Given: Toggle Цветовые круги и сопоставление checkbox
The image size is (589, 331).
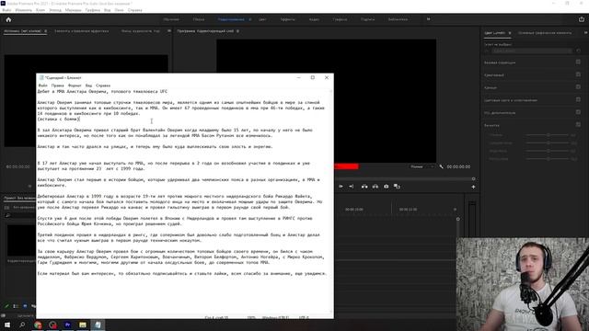Looking at the screenshot, I should (578, 99).
